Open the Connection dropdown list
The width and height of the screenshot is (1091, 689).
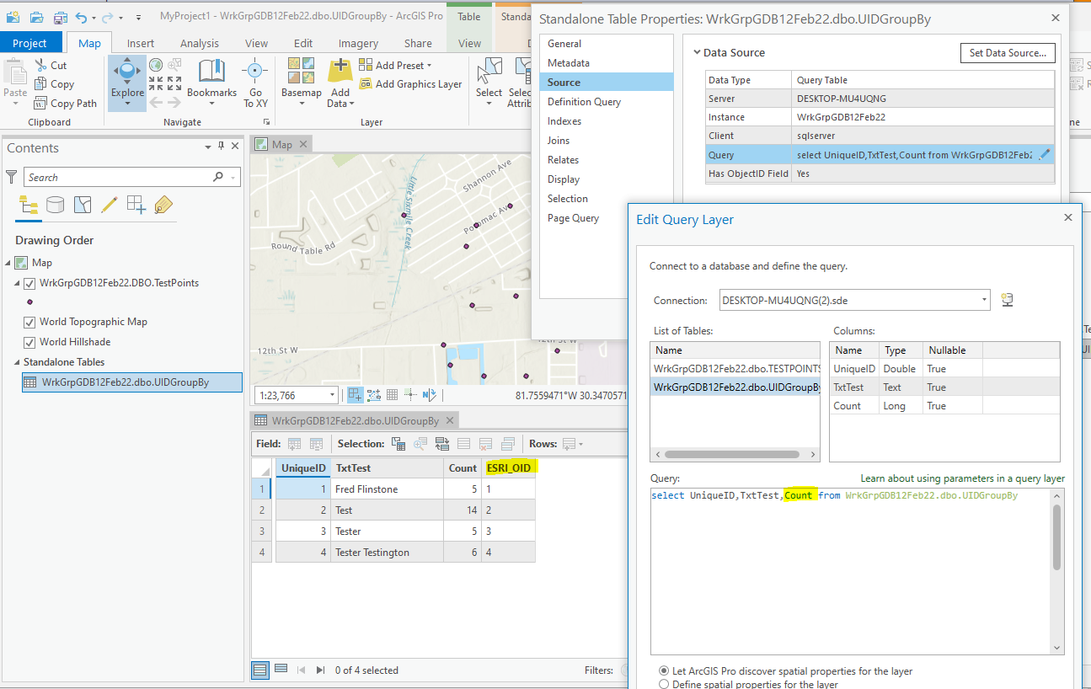[985, 301]
